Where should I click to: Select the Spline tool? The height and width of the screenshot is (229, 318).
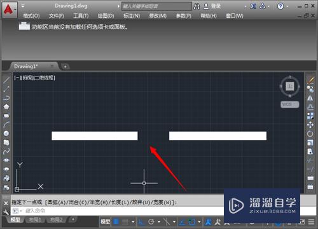click(6, 151)
